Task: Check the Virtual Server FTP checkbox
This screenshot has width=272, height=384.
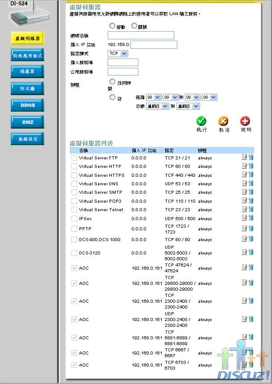Action: click(x=74, y=158)
